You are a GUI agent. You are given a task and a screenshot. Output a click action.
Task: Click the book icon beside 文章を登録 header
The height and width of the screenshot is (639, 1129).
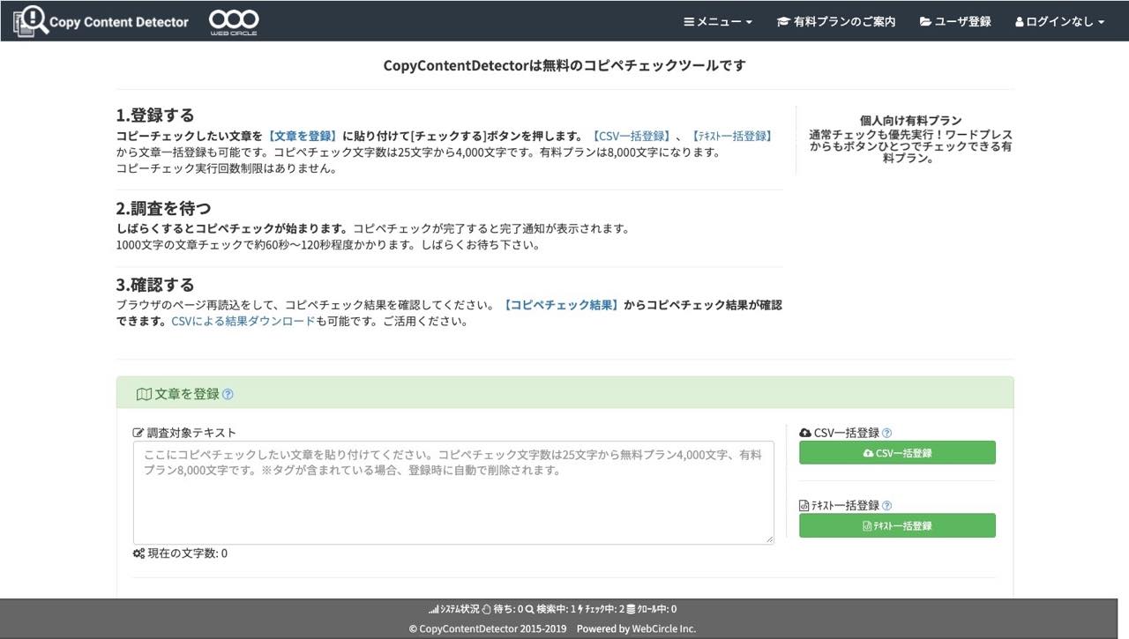pyautogui.click(x=144, y=393)
